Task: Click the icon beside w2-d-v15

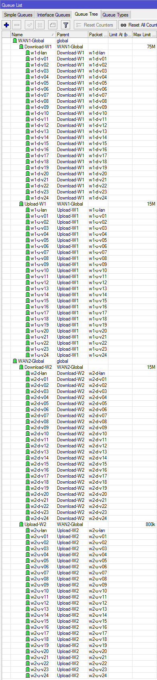Action: (28, 464)
